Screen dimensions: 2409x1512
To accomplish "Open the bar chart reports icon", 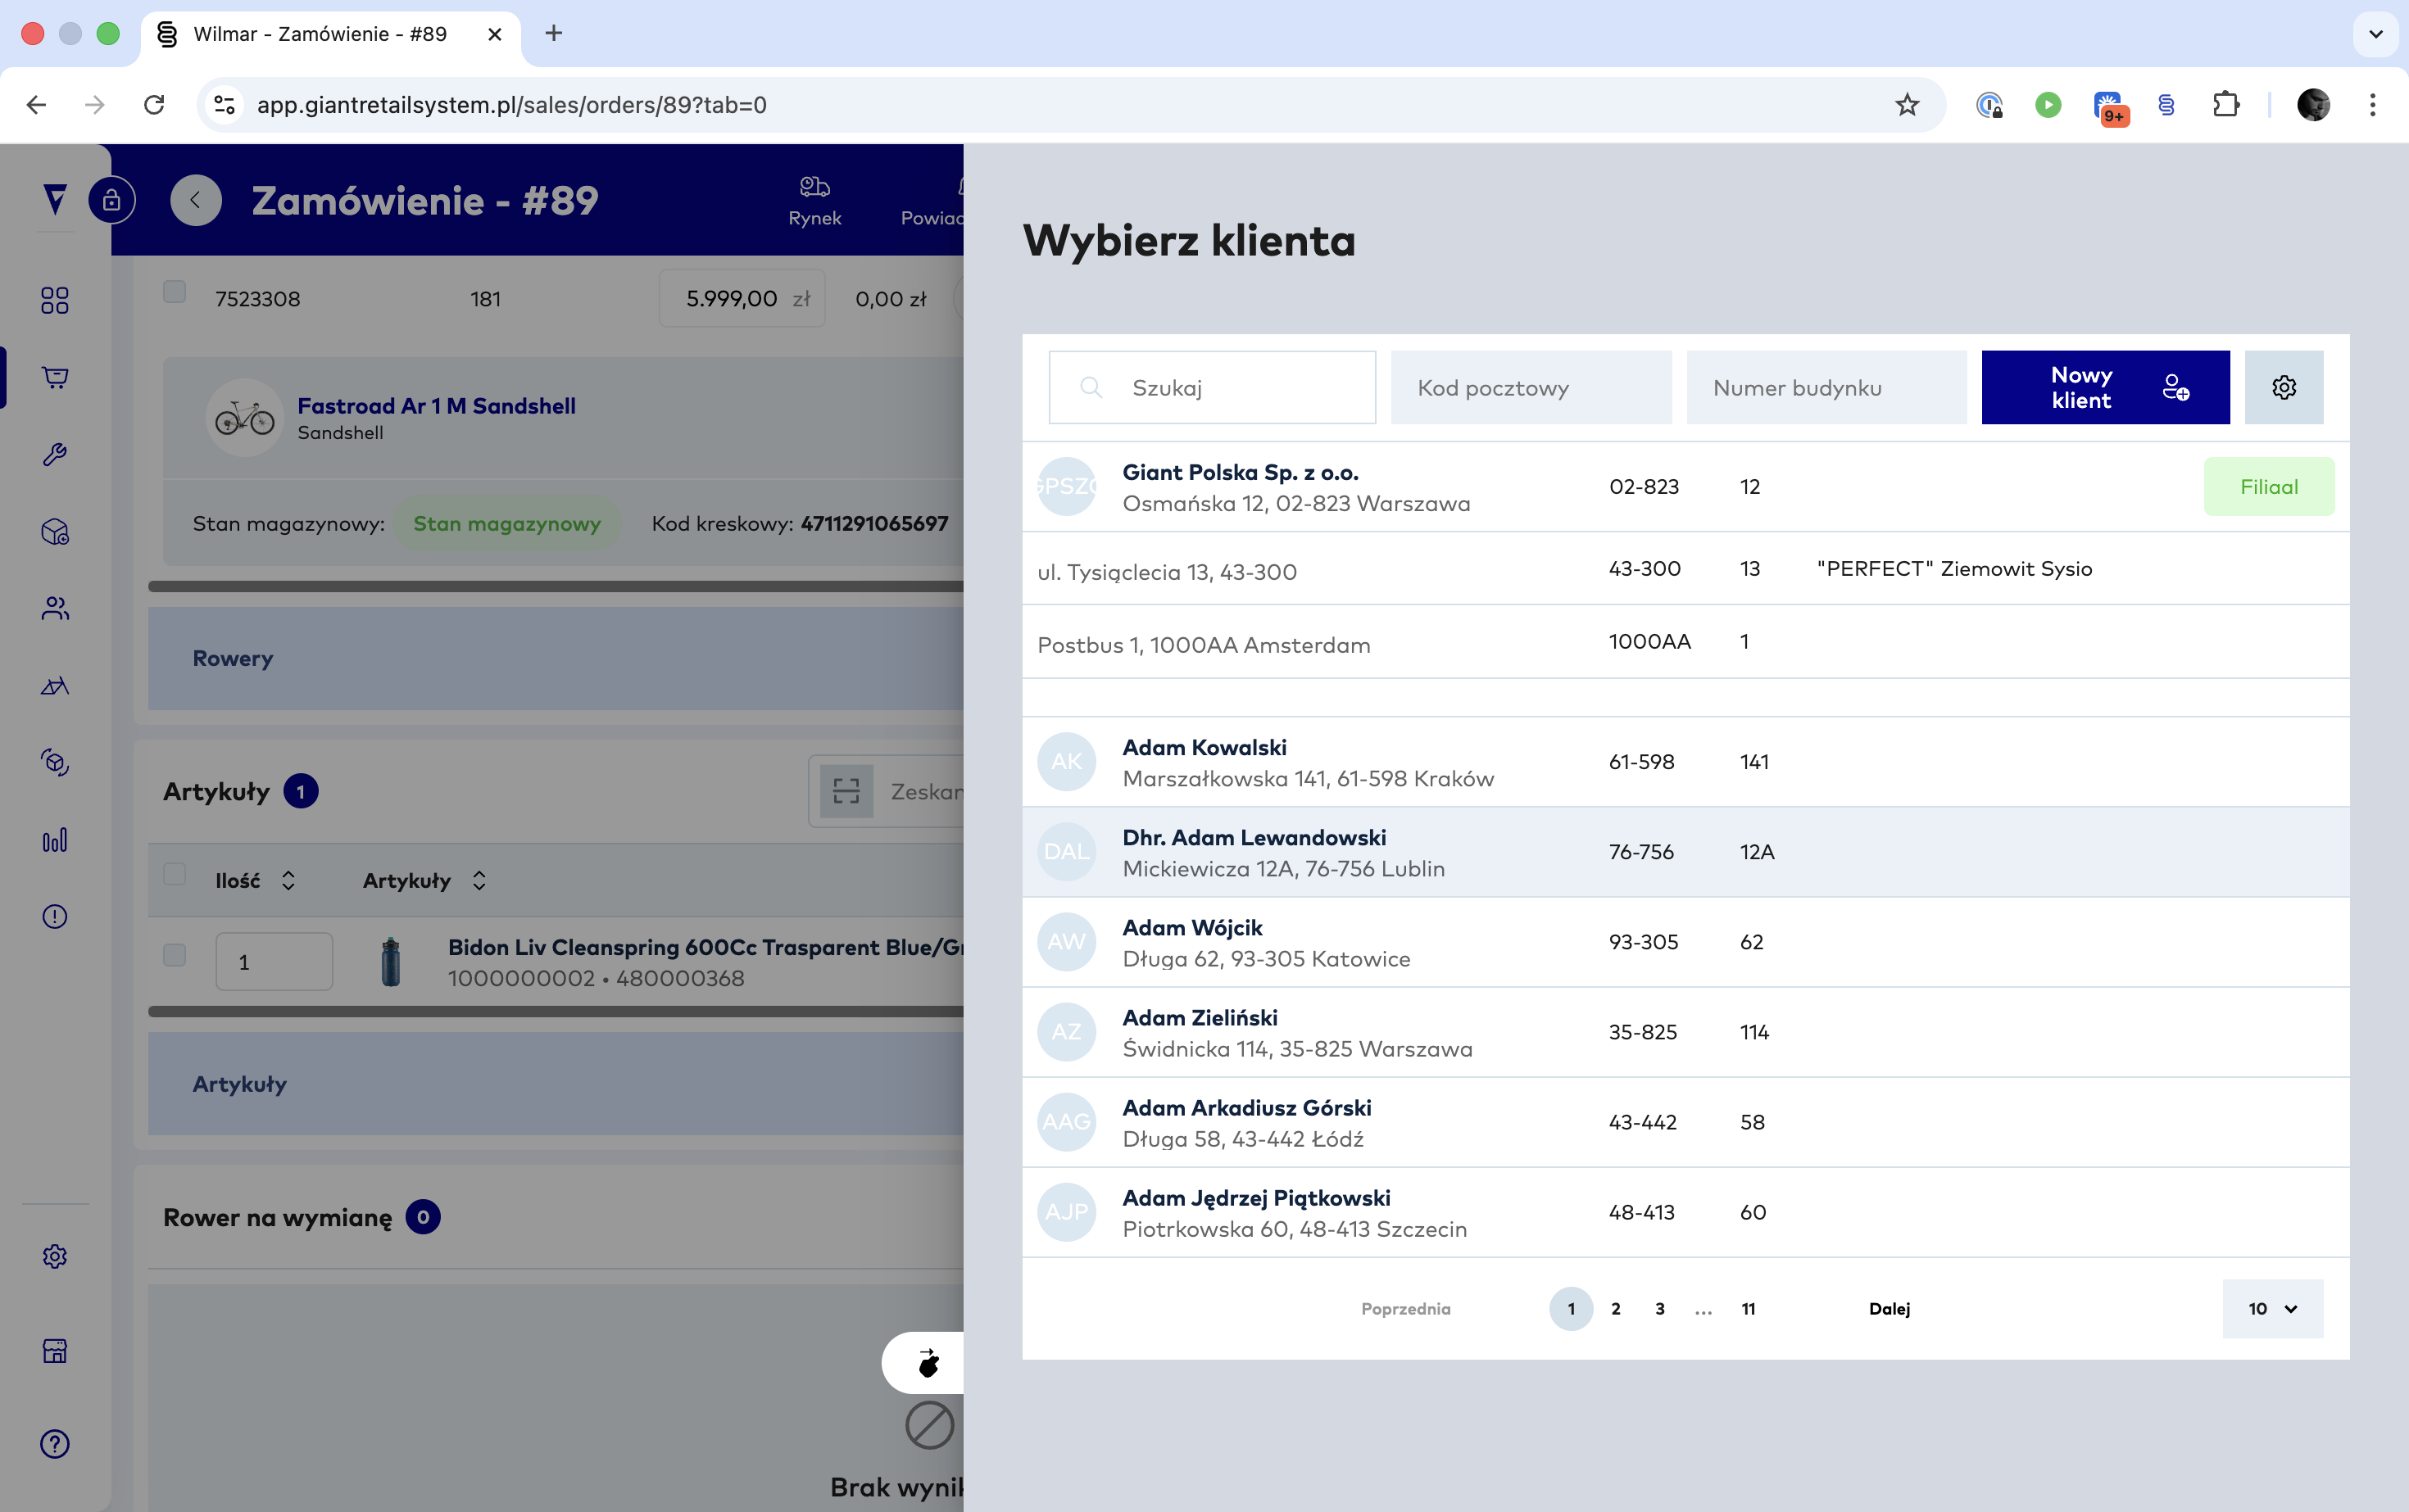I will click(55, 840).
